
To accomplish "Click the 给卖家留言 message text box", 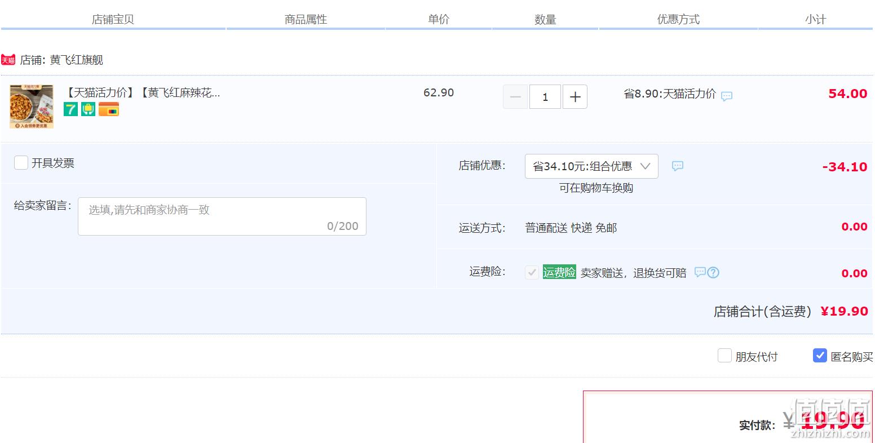I will coord(222,216).
